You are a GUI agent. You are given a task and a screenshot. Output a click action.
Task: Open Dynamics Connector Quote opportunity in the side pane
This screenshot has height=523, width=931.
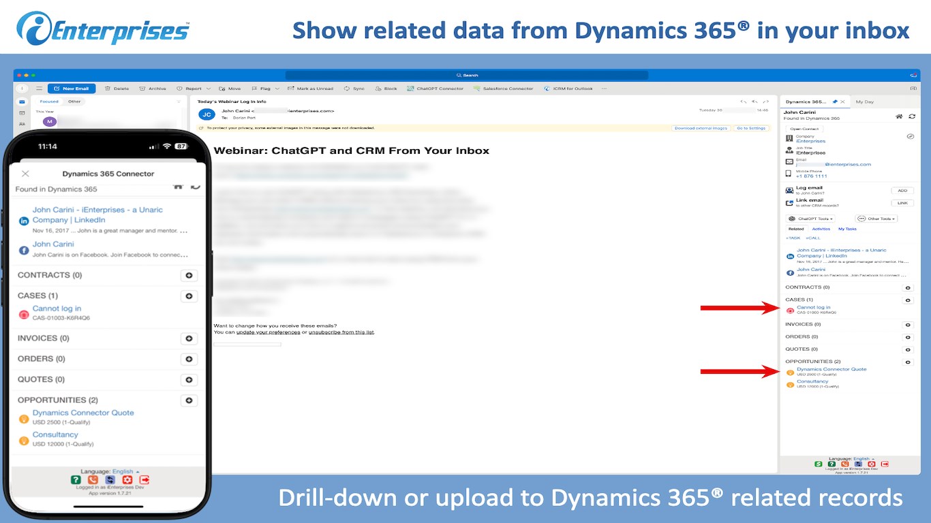831,369
